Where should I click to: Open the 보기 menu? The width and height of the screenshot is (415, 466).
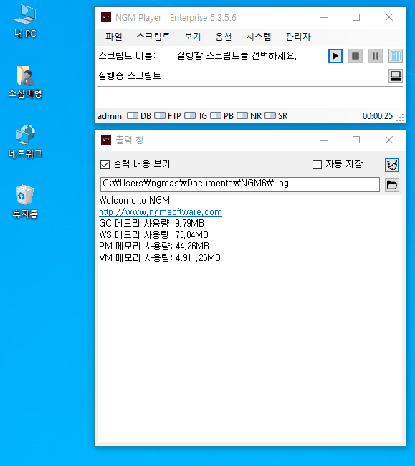pyautogui.click(x=193, y=37)
